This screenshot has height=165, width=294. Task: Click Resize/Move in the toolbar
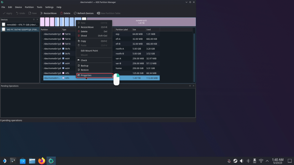click(48, 13)
